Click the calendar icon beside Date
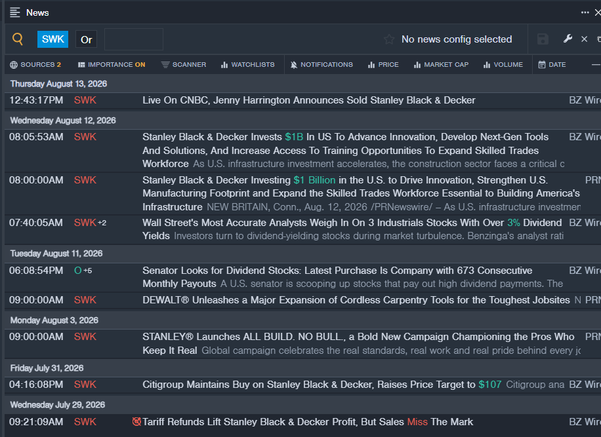The image size is (601, 437). click(541, 65)
